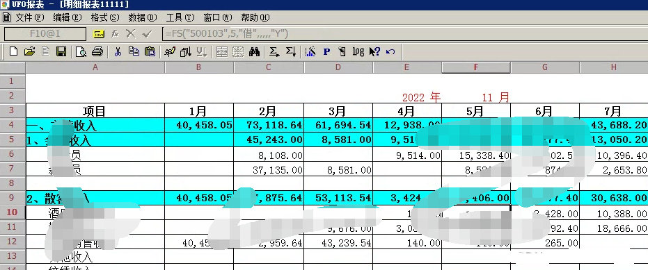Select column H header
The image size is (648, 270).
[x=614, y=67]
